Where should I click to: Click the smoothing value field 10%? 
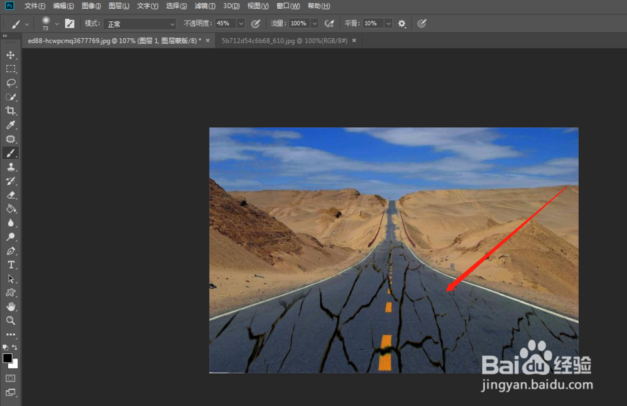374,24
